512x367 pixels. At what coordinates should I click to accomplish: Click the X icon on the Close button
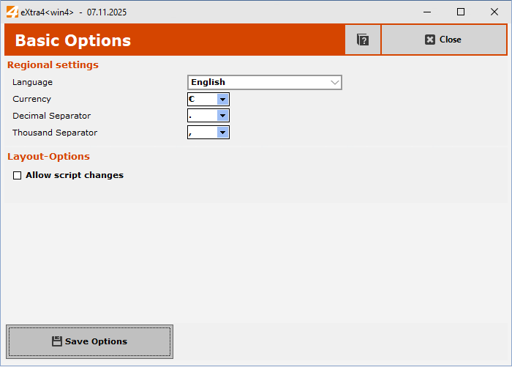coord(430,40)
